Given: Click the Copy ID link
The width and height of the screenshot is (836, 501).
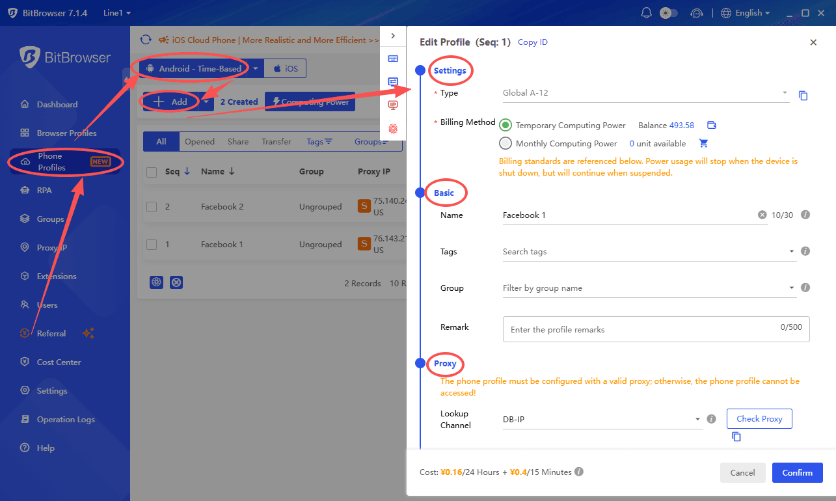Looking at the screenshot, I should click(x=533, y=42).
